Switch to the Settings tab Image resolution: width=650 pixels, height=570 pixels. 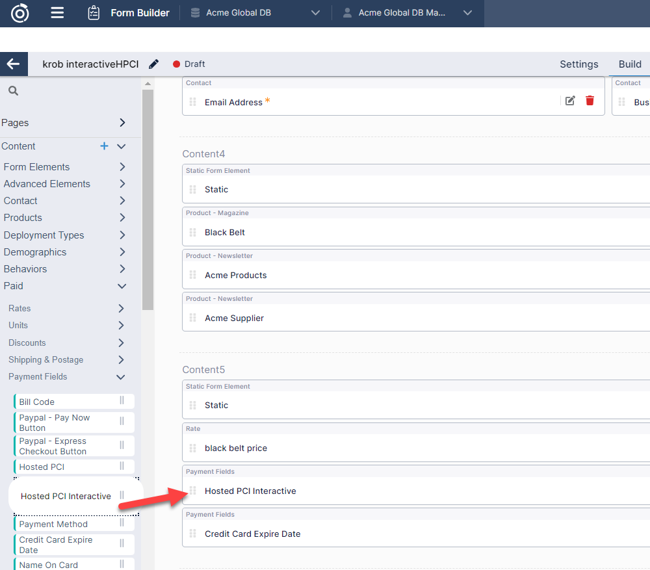pyautogui.click(x=578, y=64)
